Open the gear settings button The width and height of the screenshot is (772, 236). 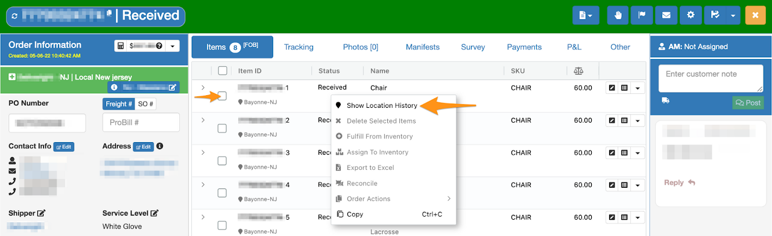pos(691,15)
